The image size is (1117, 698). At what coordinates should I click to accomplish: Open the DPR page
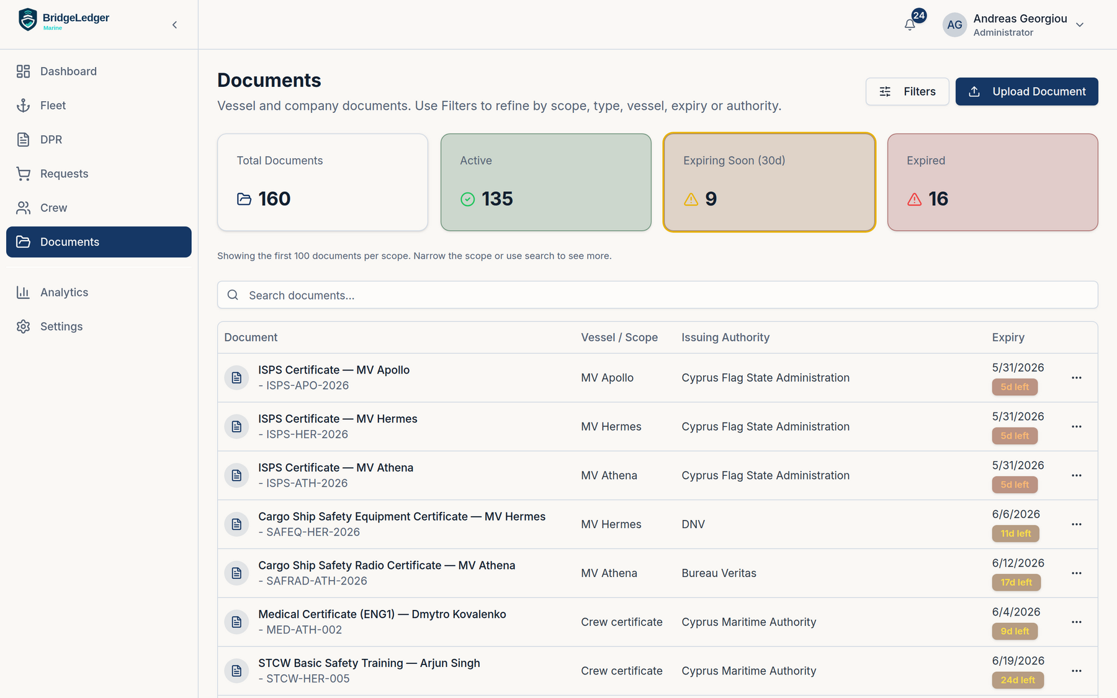[x=99, y=140]
